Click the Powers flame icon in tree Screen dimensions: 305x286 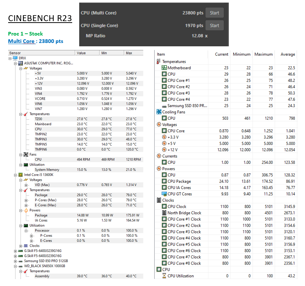coord(26,210)
